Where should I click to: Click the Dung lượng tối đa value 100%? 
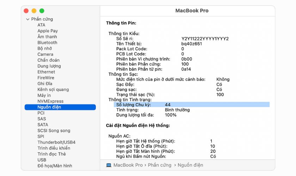171,115
